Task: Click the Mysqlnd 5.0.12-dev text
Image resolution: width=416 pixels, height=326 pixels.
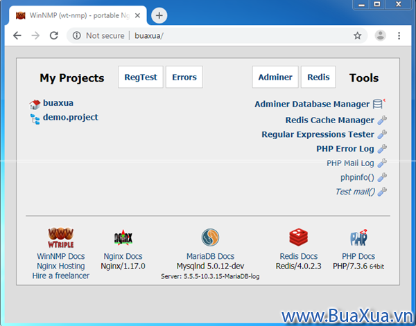Action: [x=210, y=266]
